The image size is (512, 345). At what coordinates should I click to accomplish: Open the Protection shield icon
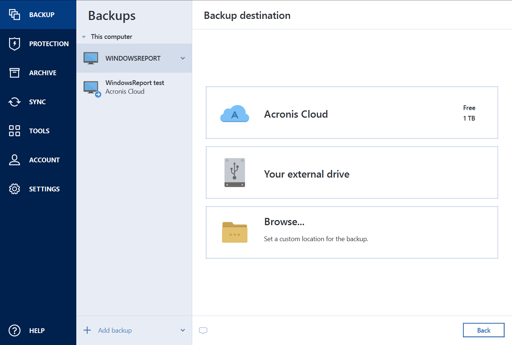coord(15,44)
